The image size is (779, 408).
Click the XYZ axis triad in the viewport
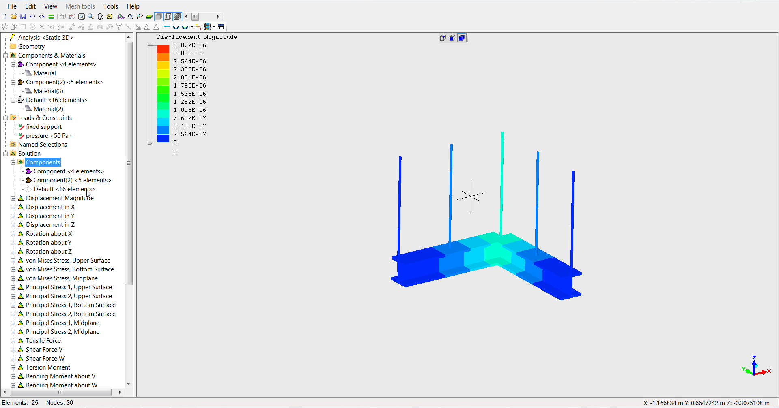(755, 367)
